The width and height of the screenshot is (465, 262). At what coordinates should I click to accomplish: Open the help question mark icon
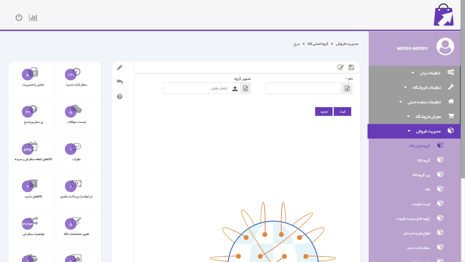pos(120,97)
